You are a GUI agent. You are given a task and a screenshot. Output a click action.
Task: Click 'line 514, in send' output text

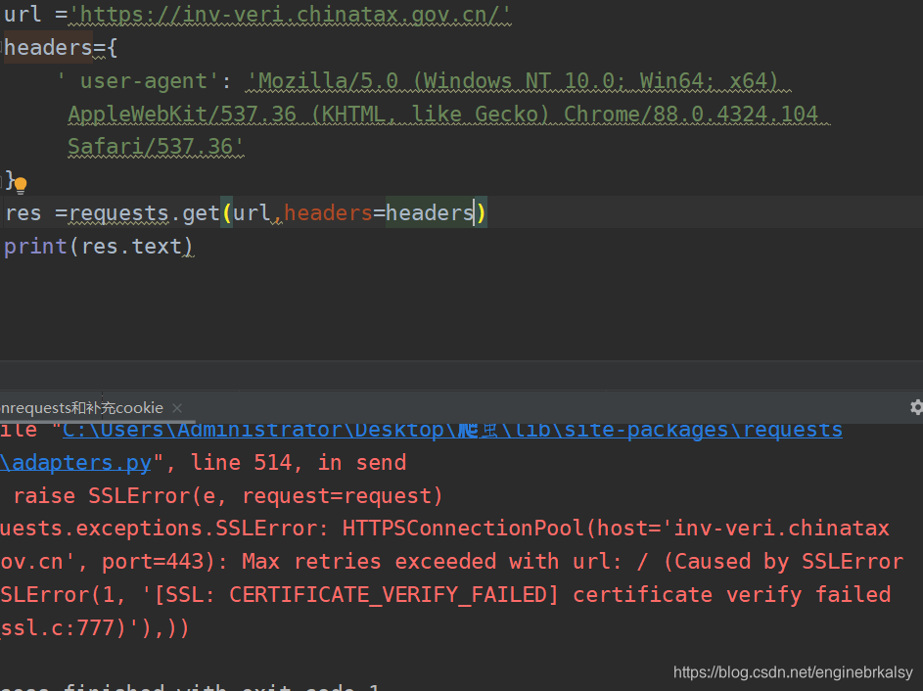(299, 463)
